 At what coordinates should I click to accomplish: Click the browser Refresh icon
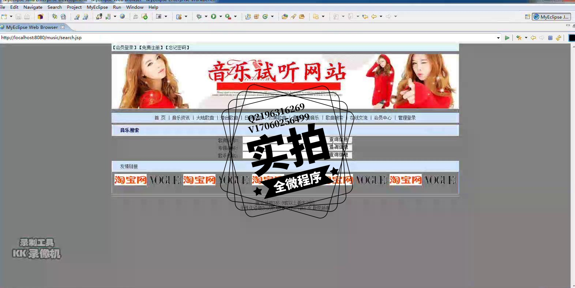tap(559, 38)
